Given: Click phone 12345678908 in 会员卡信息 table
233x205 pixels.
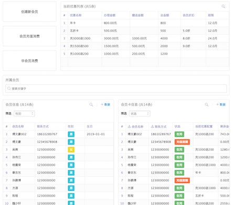Looking at the screenshot, I should (x=161, y=142).
